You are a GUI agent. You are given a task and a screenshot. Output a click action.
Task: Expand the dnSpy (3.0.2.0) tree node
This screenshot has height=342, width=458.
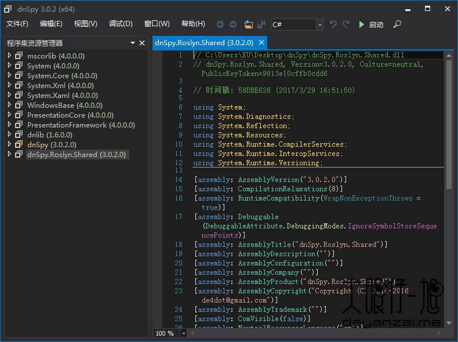[x=9, y=144]
